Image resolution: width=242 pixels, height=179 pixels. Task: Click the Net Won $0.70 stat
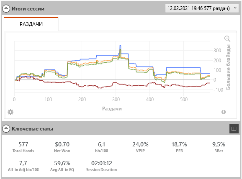point(62,147)
